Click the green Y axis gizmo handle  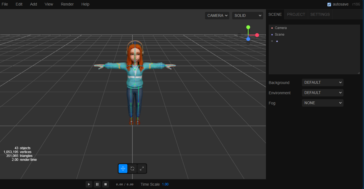(x=248, y=27)
